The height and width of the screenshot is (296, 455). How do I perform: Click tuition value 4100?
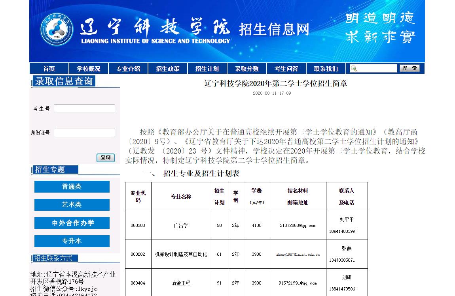256,225
